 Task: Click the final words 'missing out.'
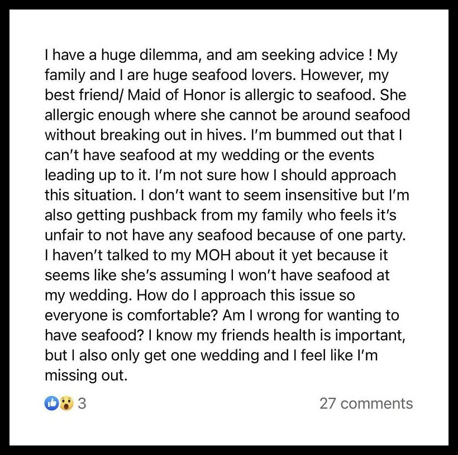point(86,375)
